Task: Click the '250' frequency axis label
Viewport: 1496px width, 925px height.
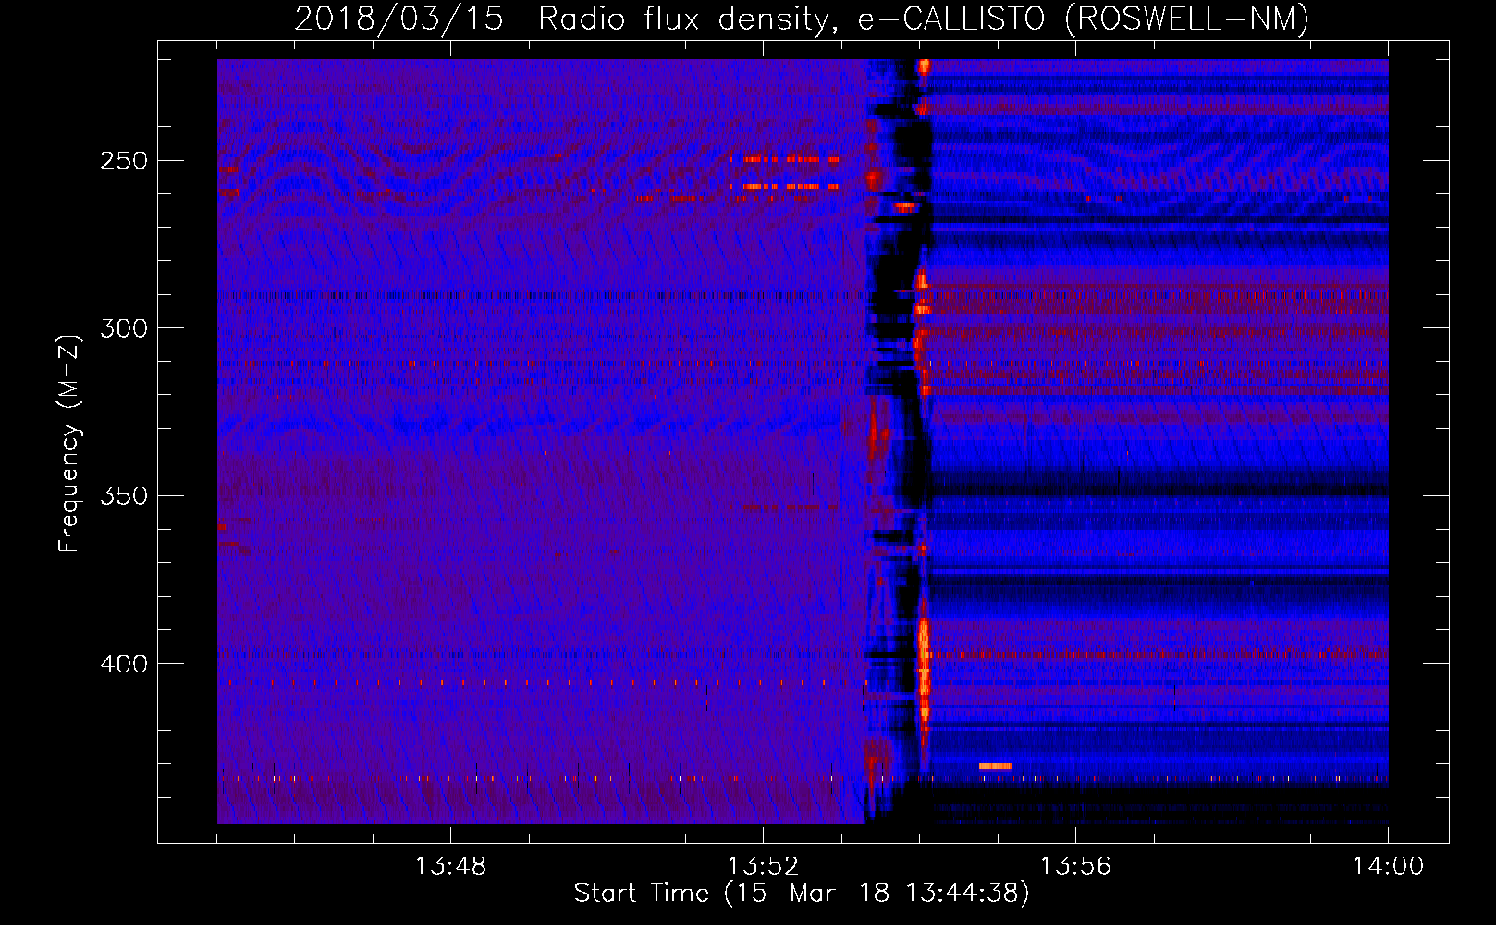Action: [x=124, y=161]
